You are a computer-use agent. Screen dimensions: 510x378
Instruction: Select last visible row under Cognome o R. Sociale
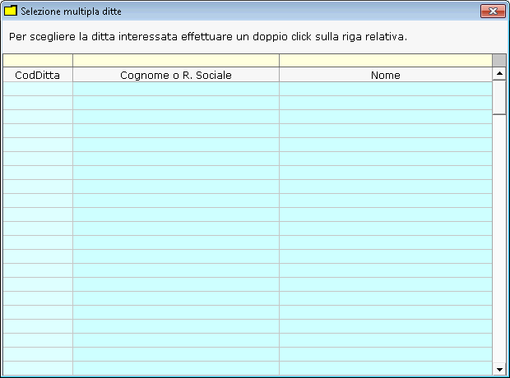176,367
